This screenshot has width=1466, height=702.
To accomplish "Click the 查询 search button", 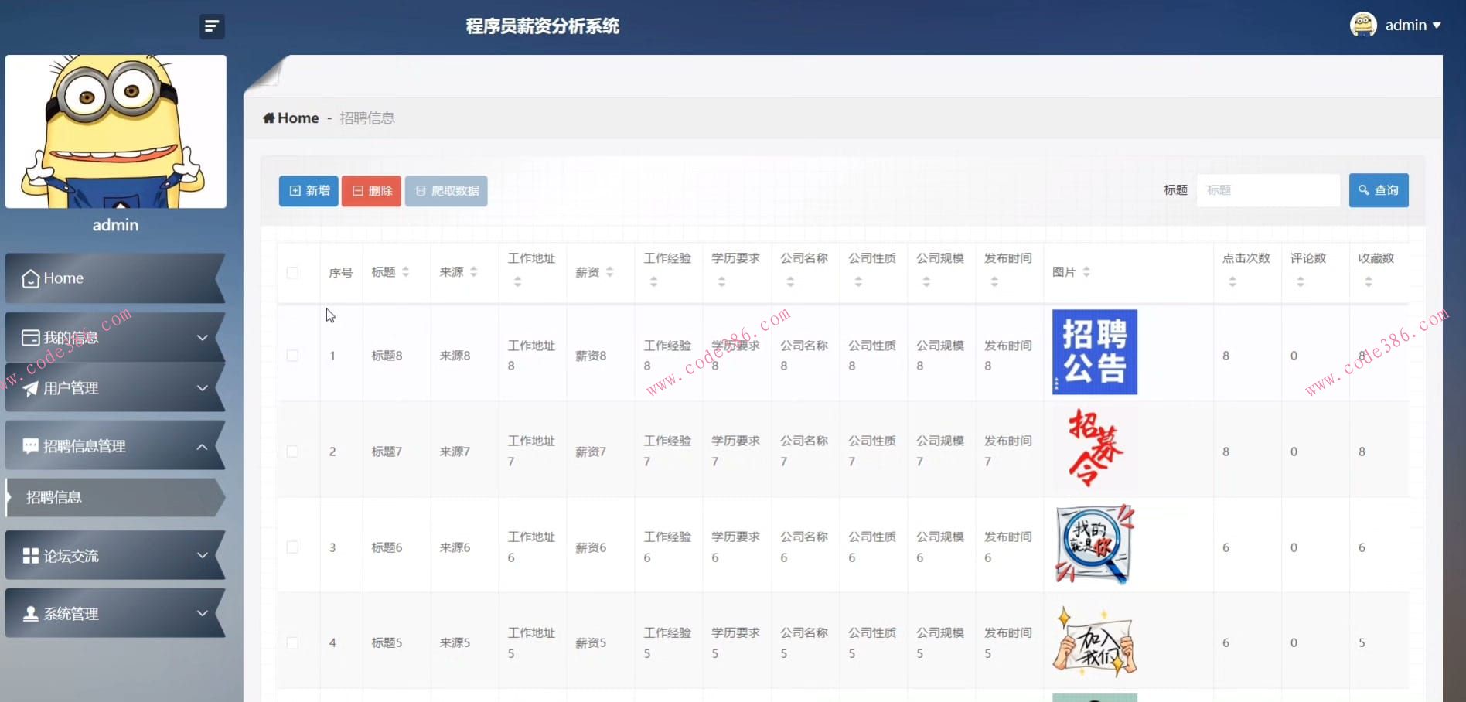I will tap(1379, 189).
